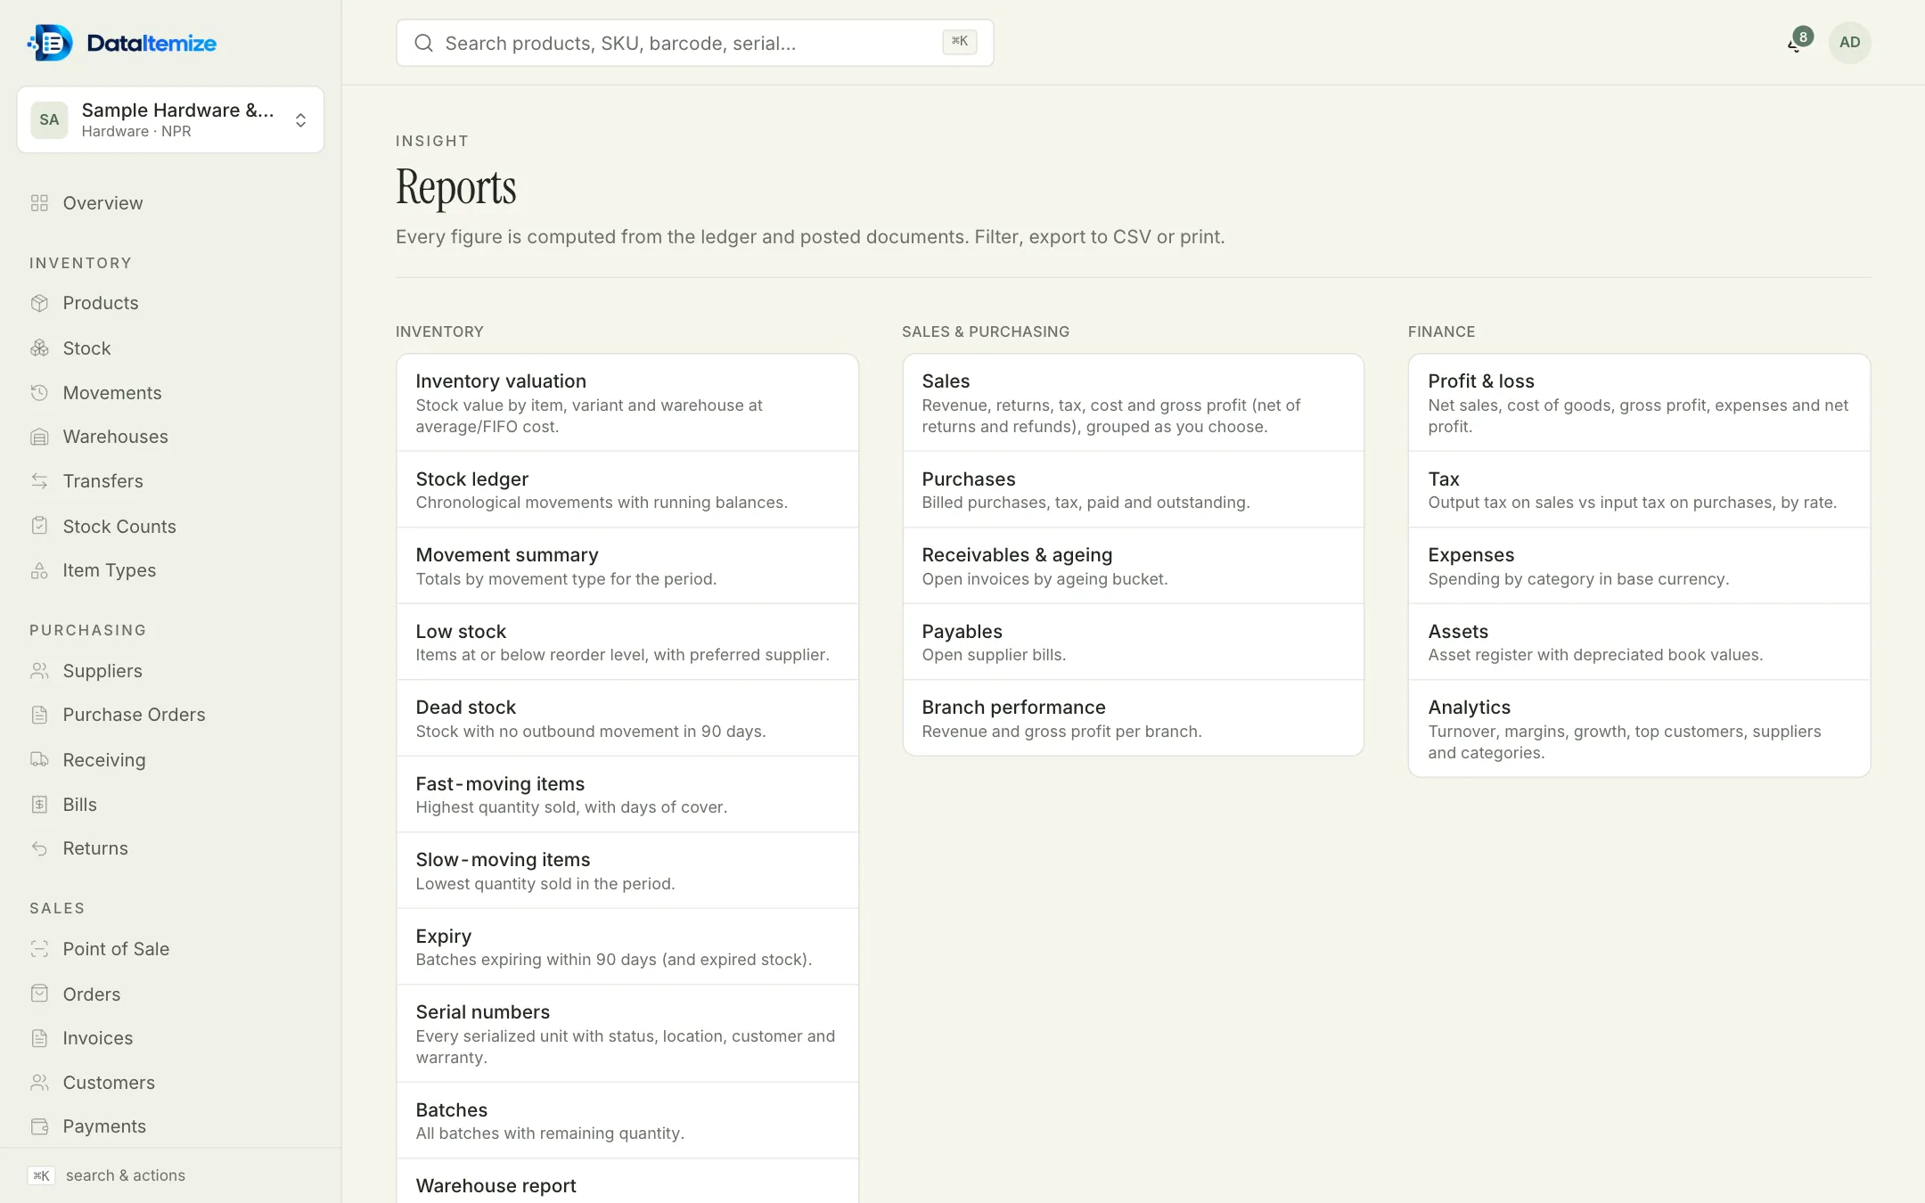Open the Receivables & ageing report

pos(1133,566)
